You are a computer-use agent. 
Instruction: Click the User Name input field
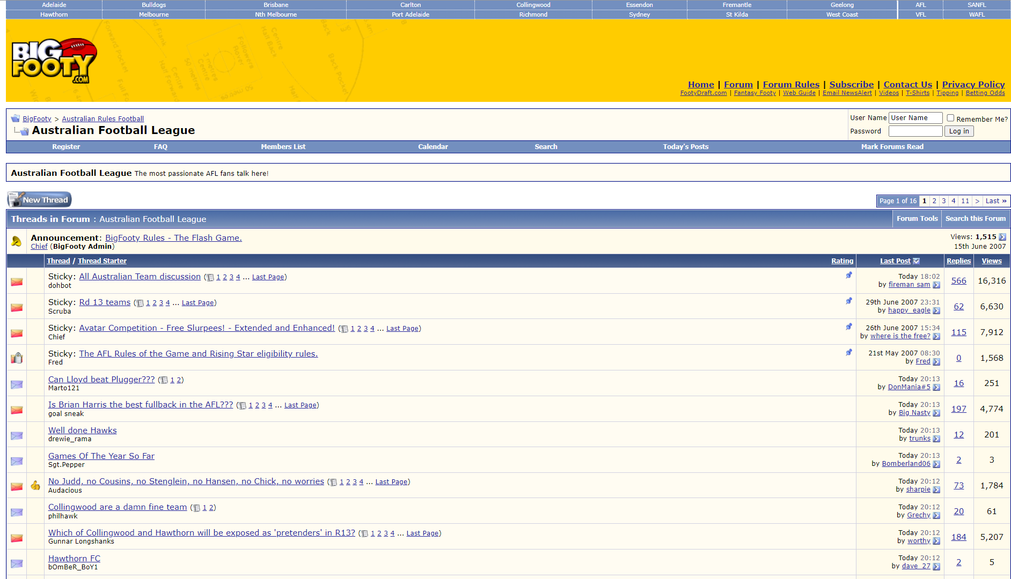click(x=915, y=118)
